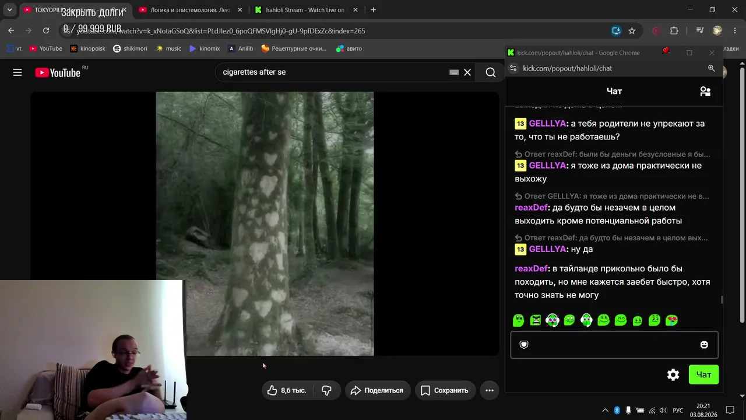Click the reaxDef username before 'да будто бы'

(x=532, y=208)
